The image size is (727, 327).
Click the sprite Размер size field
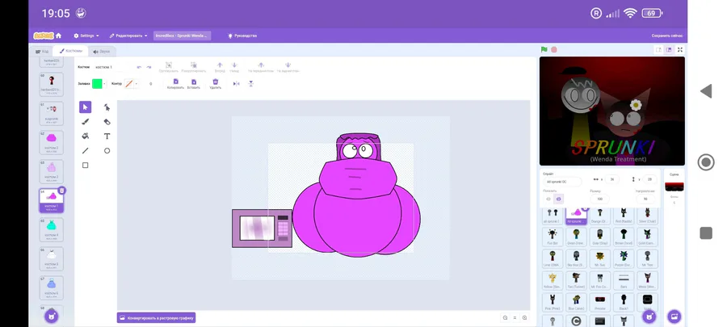pos(599,199)
